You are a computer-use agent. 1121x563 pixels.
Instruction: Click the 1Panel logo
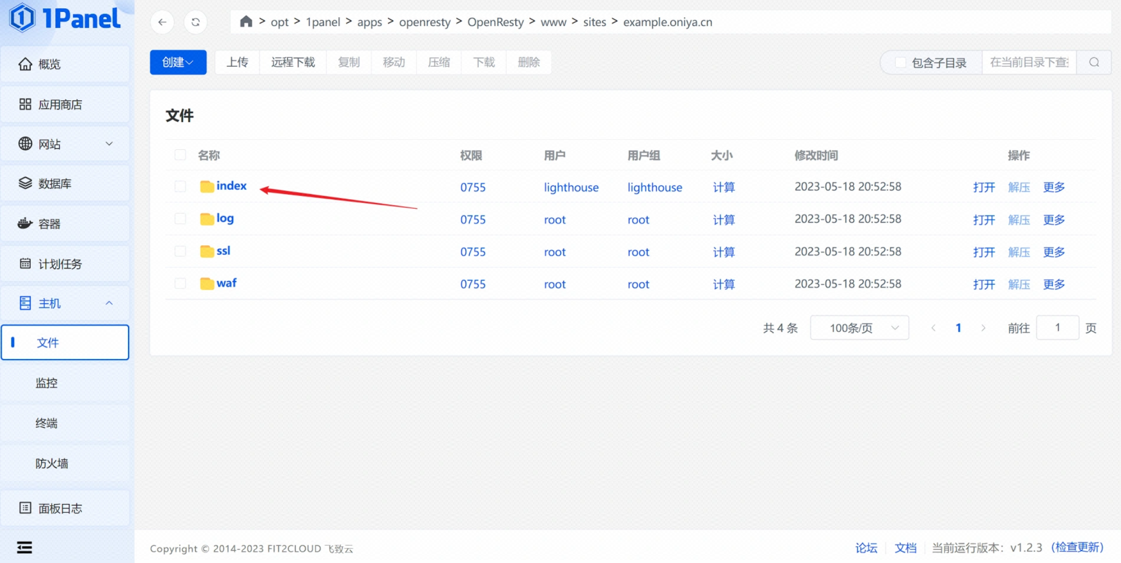[x=65, y=18]
